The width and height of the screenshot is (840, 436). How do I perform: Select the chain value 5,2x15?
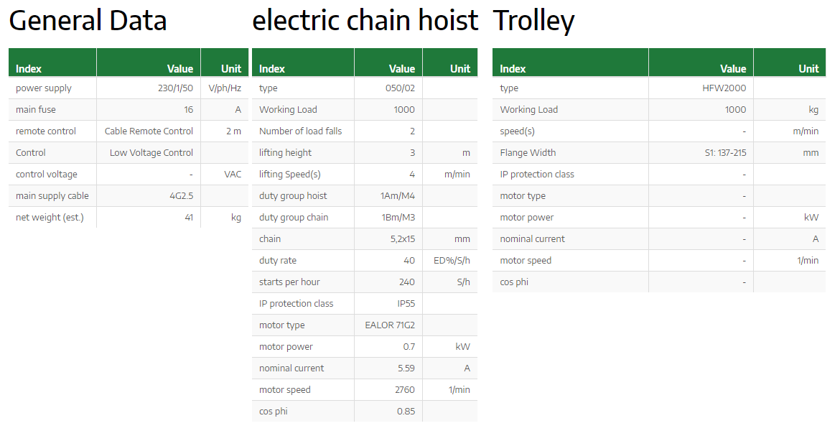point(402,238)
